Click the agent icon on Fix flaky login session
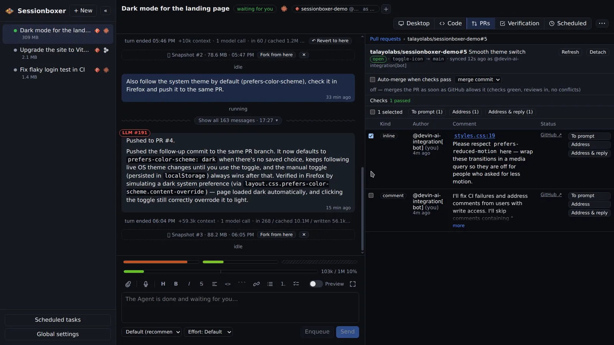Viewport: 614px width, 345px height. 106,70
